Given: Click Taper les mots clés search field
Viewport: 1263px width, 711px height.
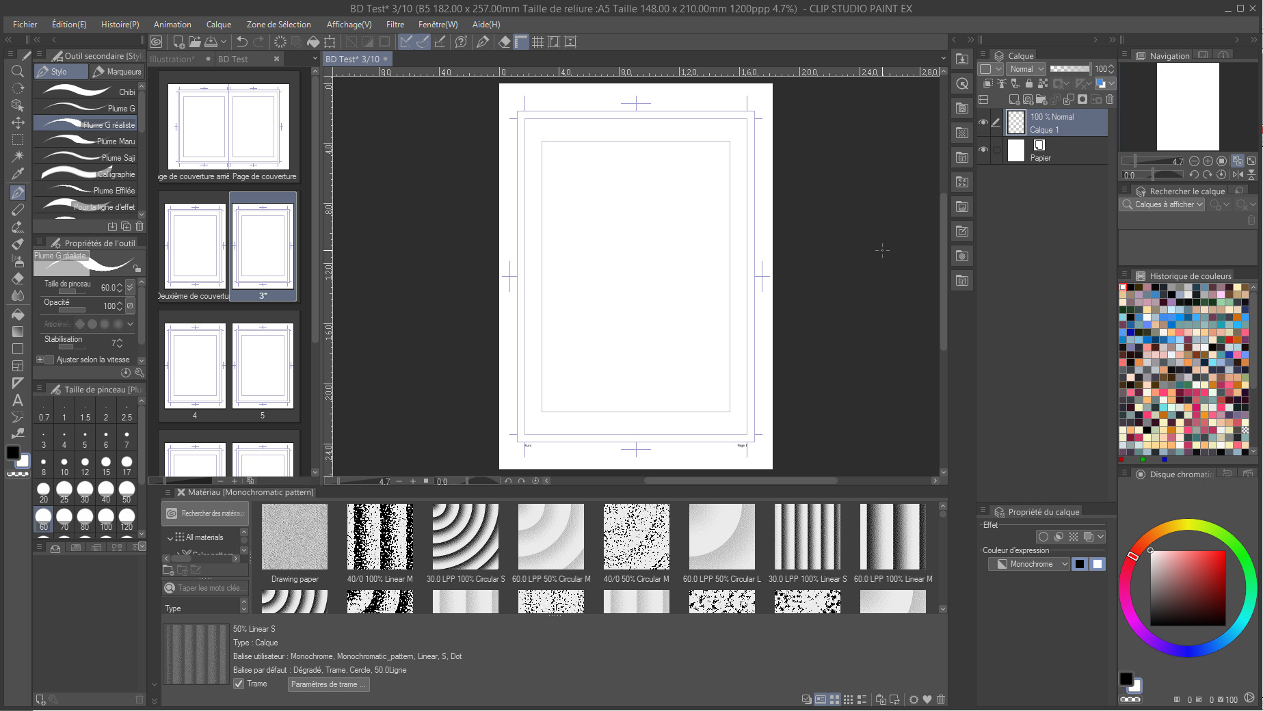Looking at the screenshot, I should click(x=205, y=588).
